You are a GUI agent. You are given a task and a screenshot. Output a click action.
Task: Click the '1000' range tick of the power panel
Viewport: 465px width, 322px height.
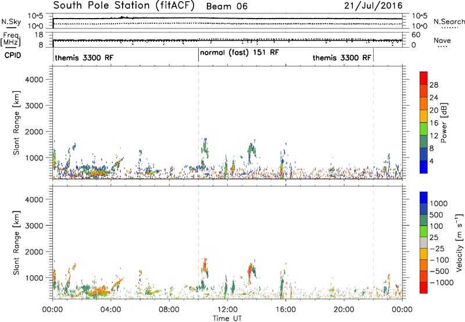34,158
